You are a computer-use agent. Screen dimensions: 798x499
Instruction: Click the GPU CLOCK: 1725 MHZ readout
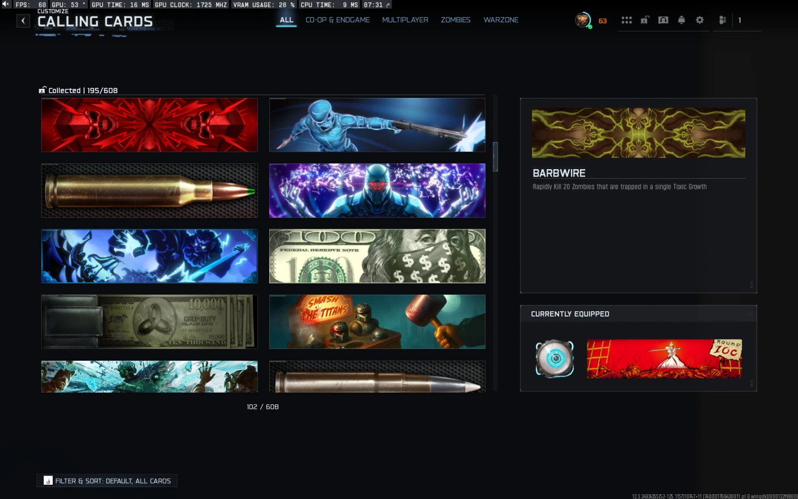point(191,4)
